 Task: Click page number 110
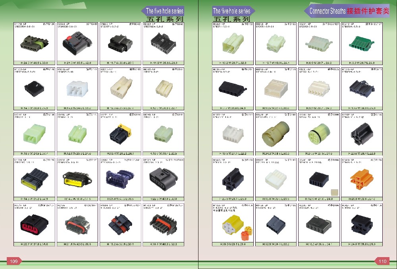(382, 261)
